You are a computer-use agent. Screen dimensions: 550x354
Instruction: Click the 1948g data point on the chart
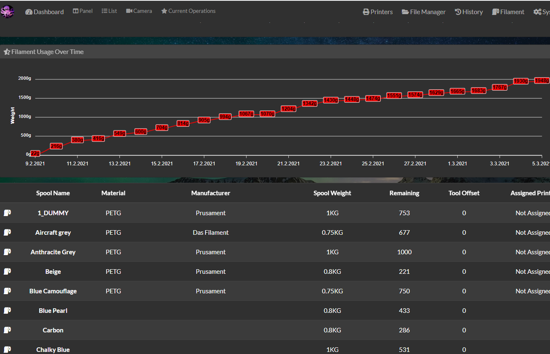pyautogui.click(x=542, y=80)
